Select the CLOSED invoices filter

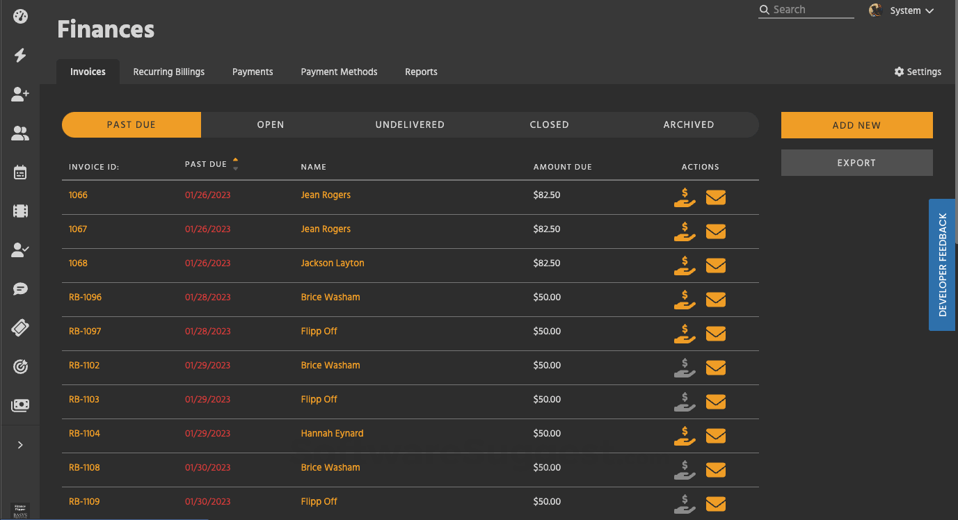click(549, 124)
